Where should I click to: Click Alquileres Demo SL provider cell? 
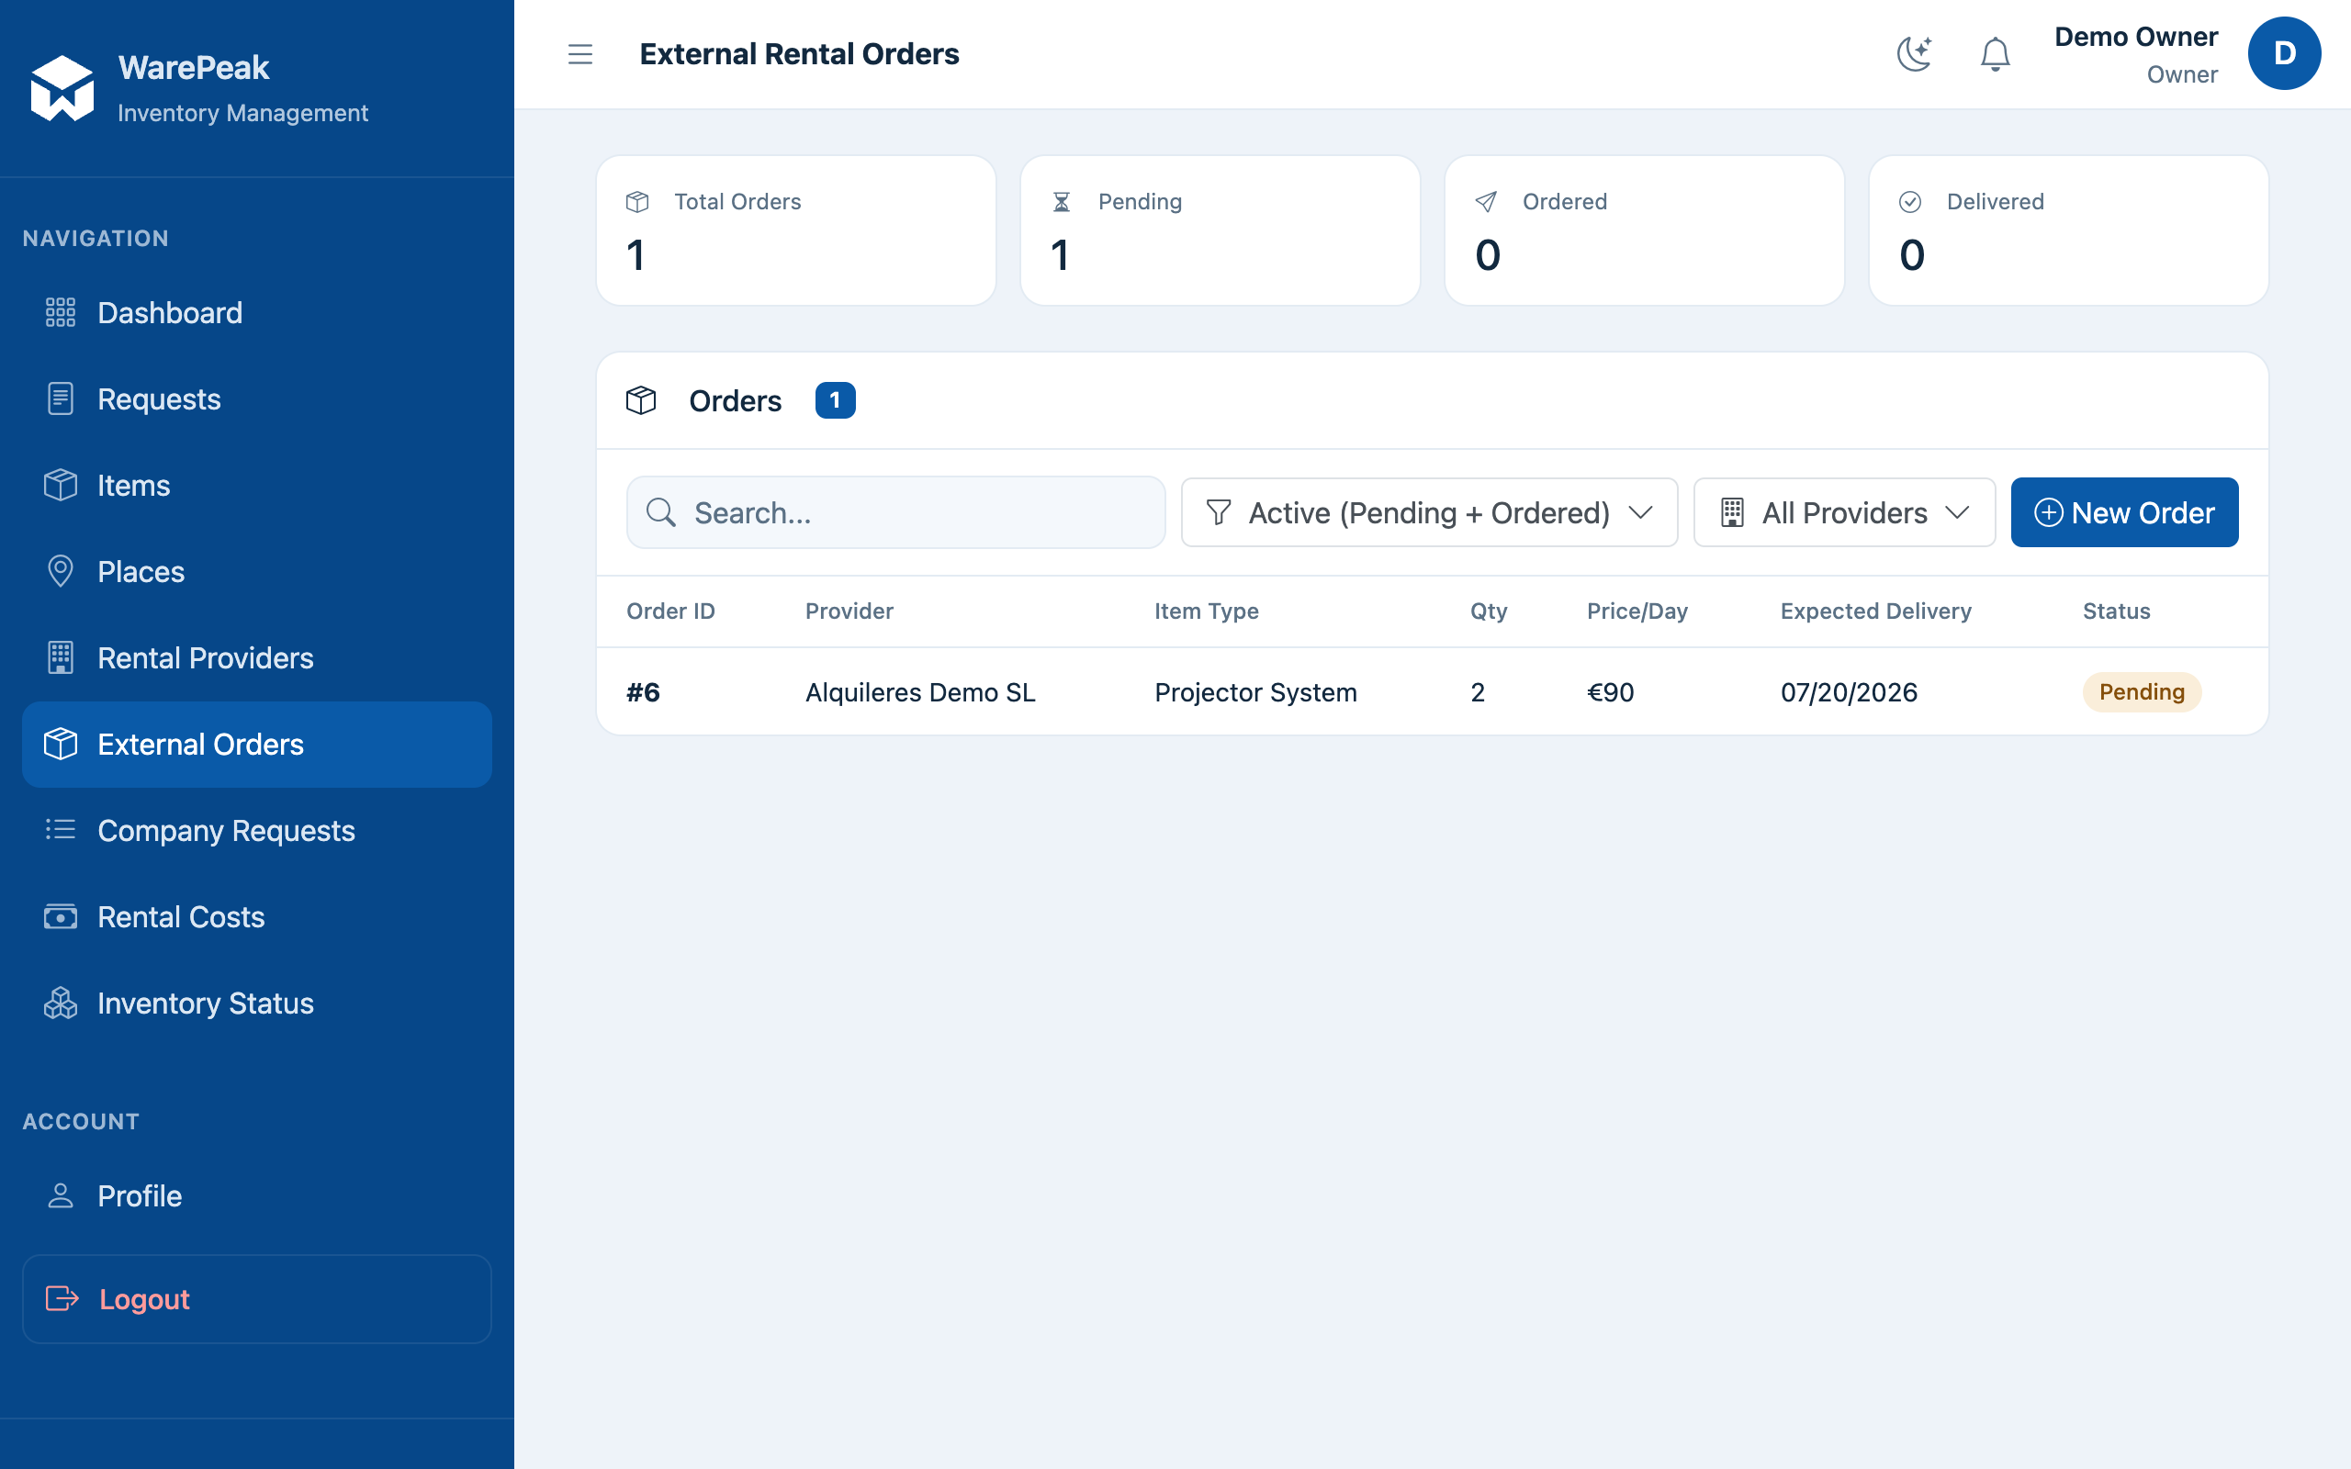pyautogui.click(x=920, y=691)
